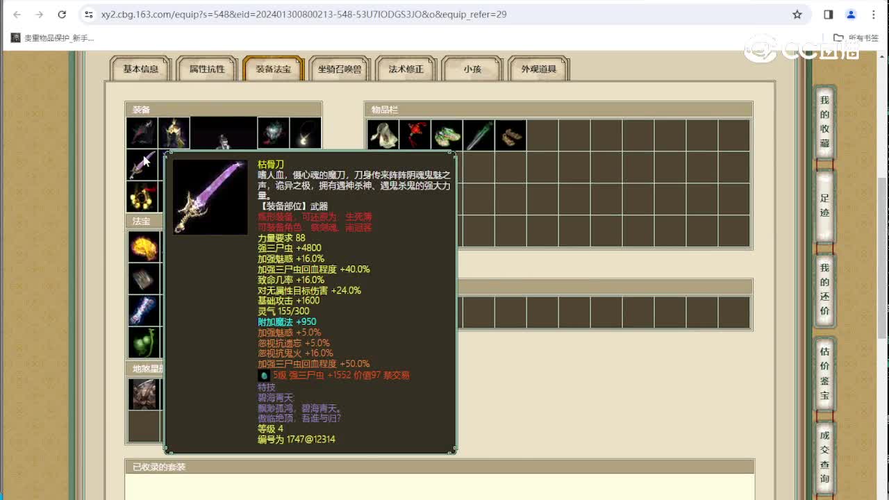Open 我的收藏 in right sidebar

824,122
